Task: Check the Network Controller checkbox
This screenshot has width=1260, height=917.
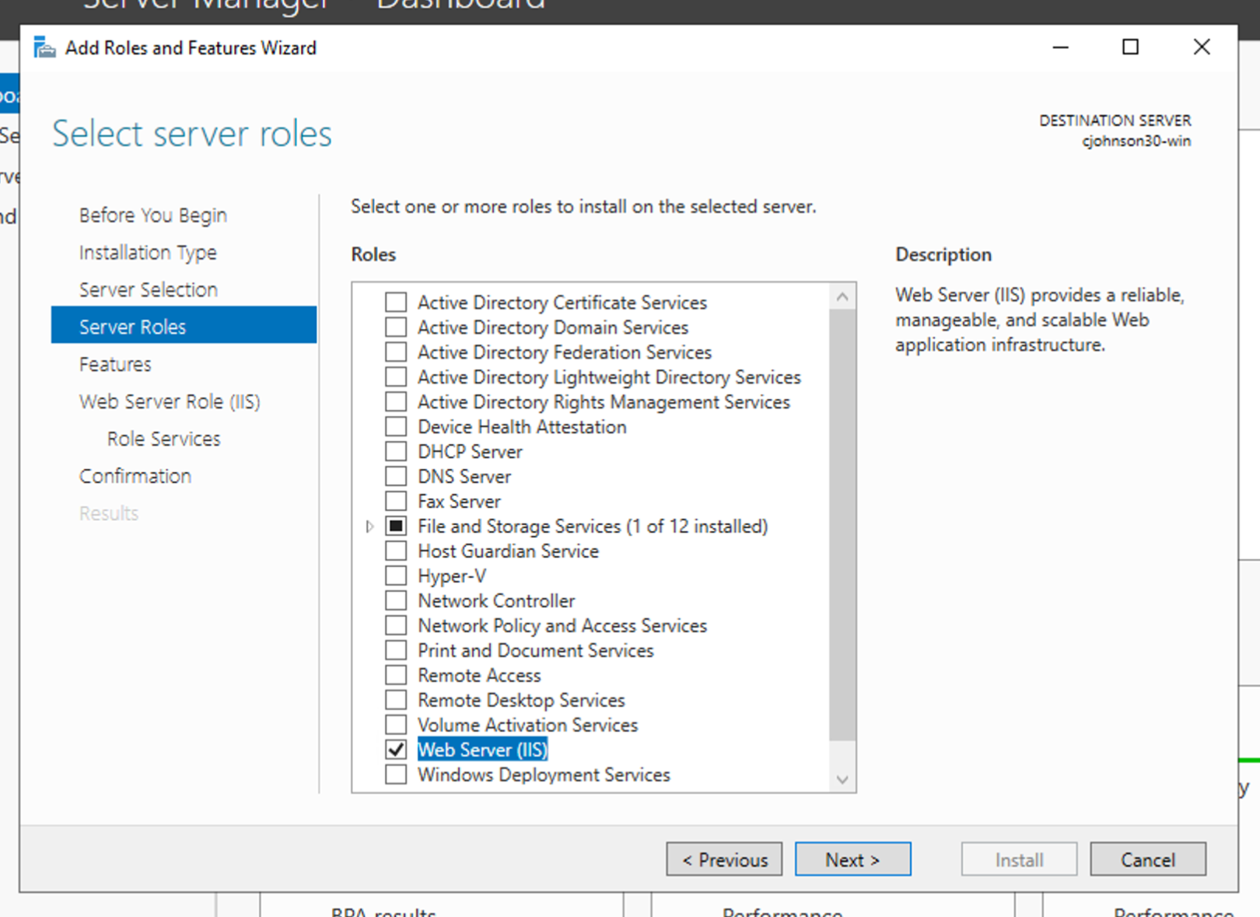Action: pos(396,600)
